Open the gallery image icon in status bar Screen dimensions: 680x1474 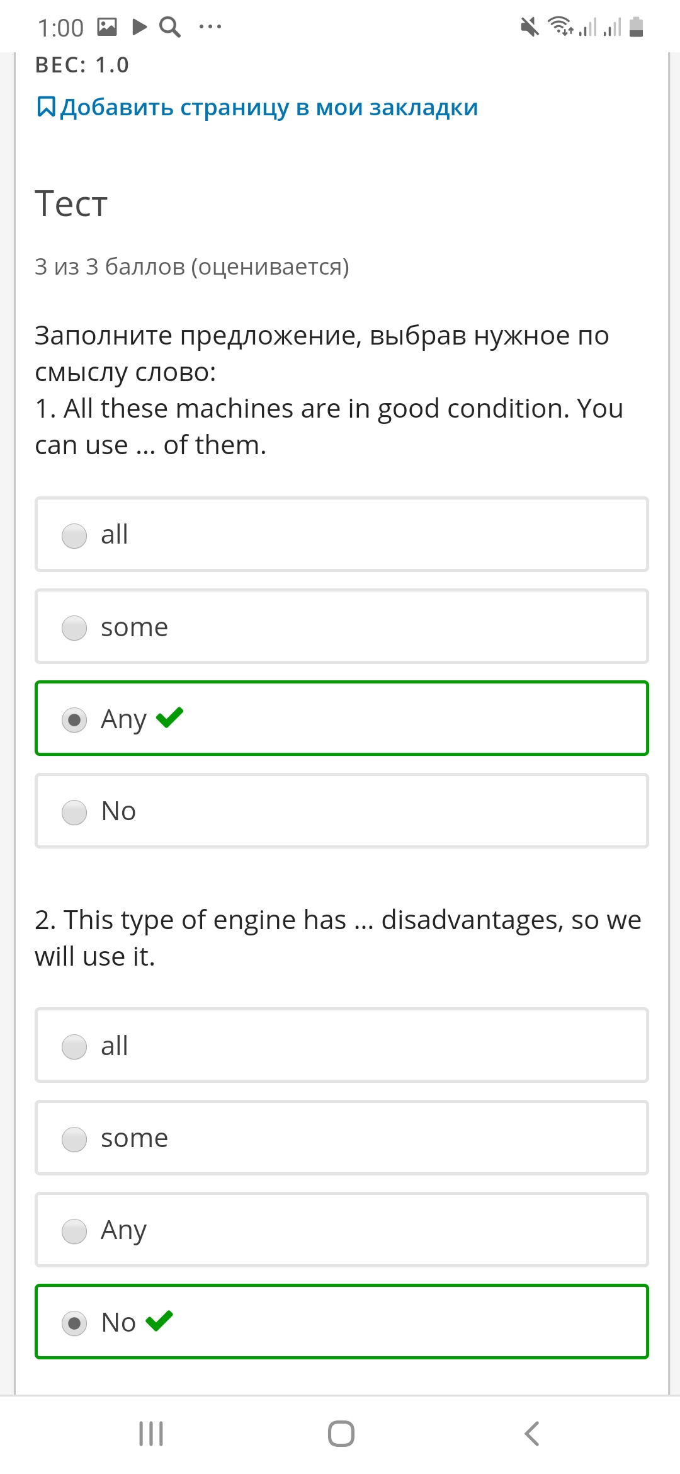(107, 26)
